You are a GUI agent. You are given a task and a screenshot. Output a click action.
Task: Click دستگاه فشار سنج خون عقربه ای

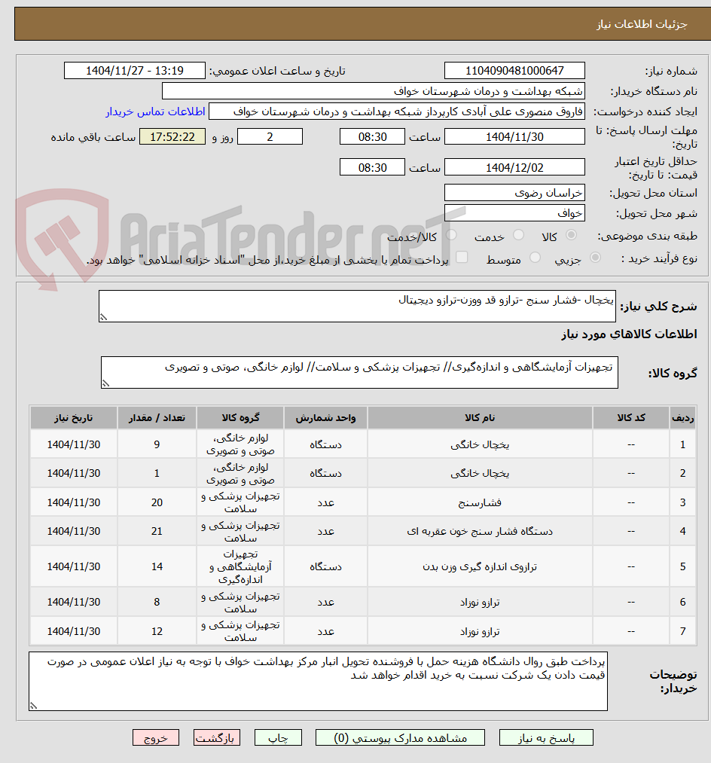(480, 531)
